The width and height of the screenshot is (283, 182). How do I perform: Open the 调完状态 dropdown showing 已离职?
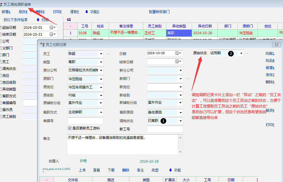tap(181, 121)
